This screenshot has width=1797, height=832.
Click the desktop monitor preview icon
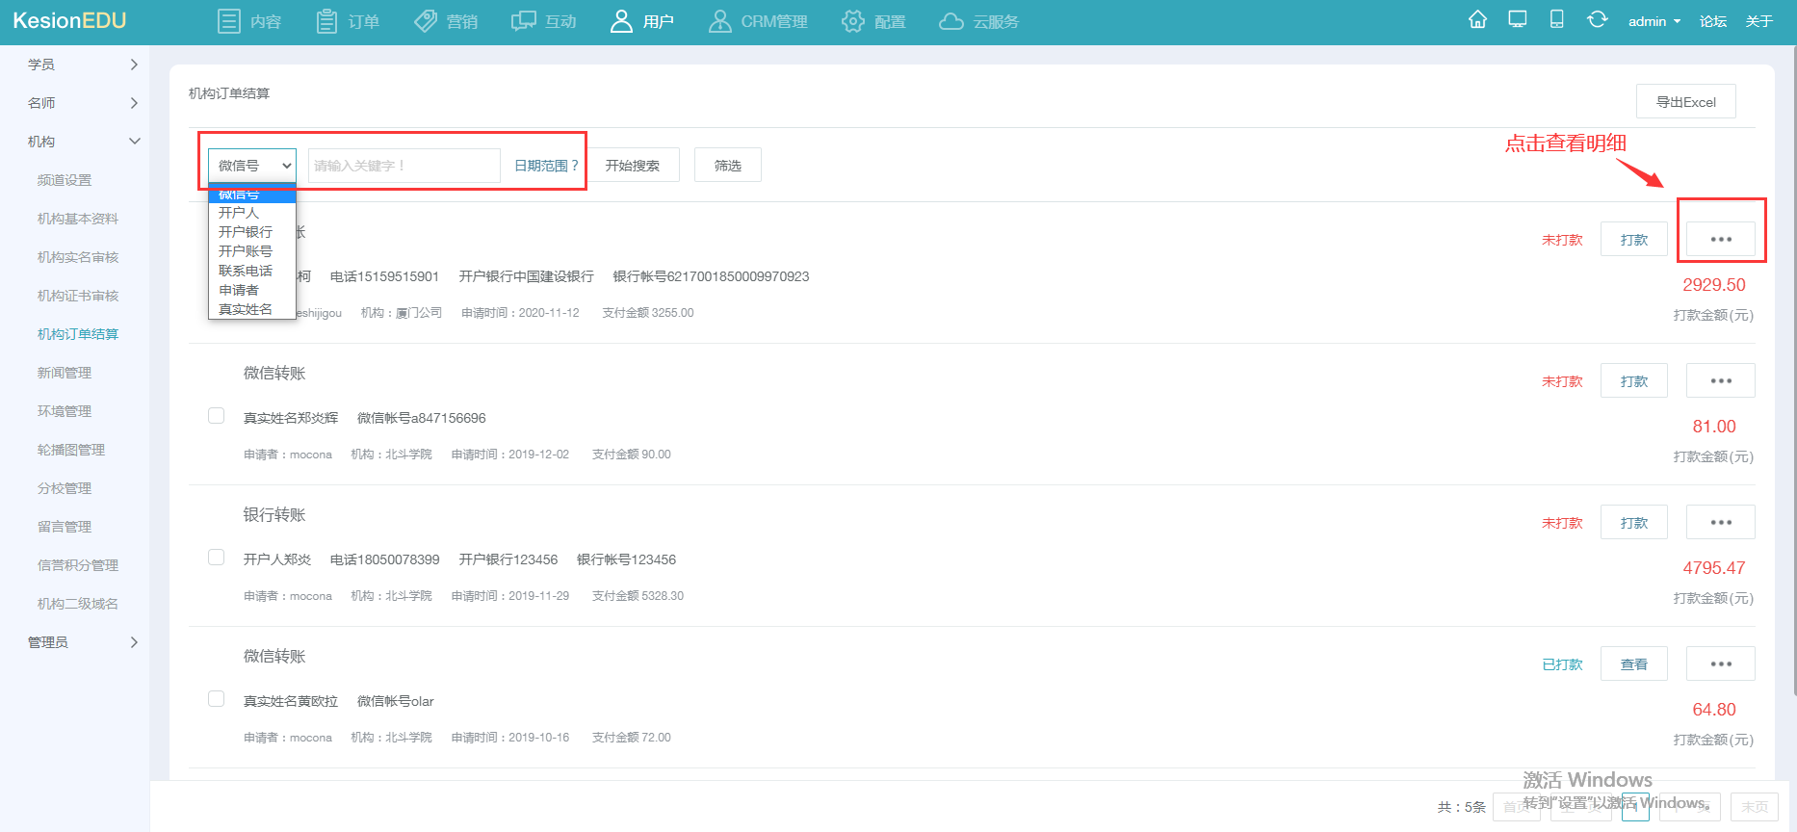(x=1518, y=20)
